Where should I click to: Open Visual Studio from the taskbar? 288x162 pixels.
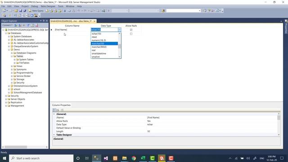coord(106,158)
